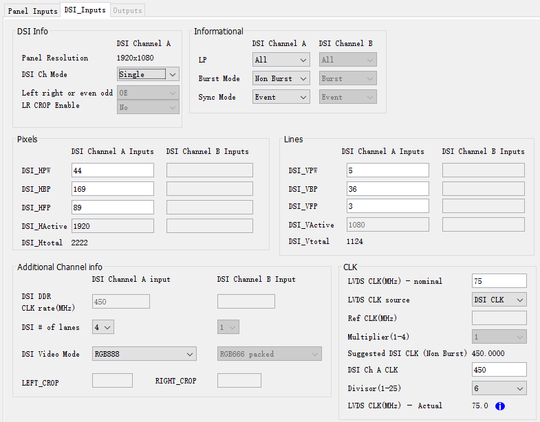
Task: Expand the LP dropdown for DSI Channel A
Action: coord(281,60)
